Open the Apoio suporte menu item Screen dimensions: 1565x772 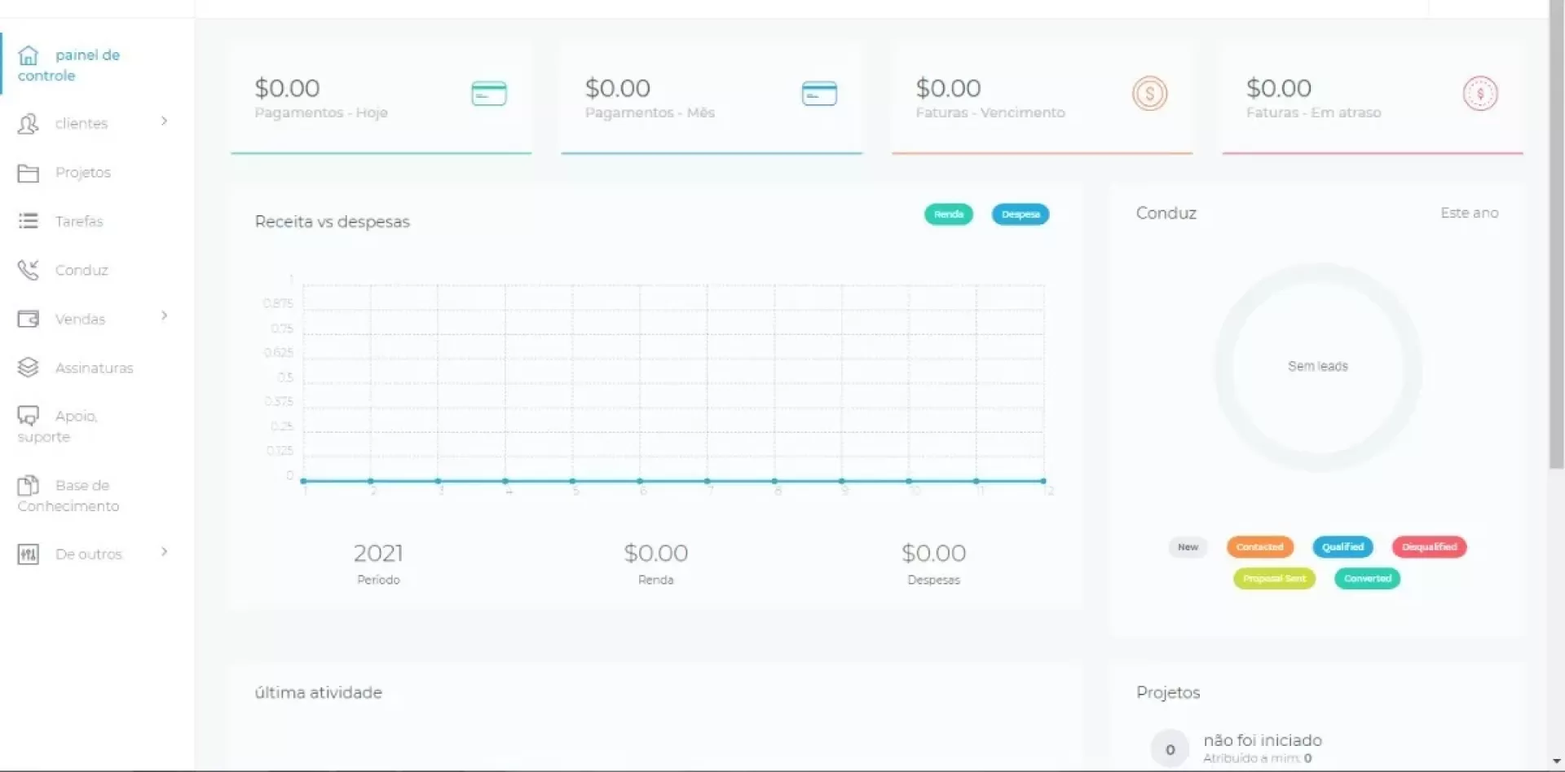tap(57, 426)
